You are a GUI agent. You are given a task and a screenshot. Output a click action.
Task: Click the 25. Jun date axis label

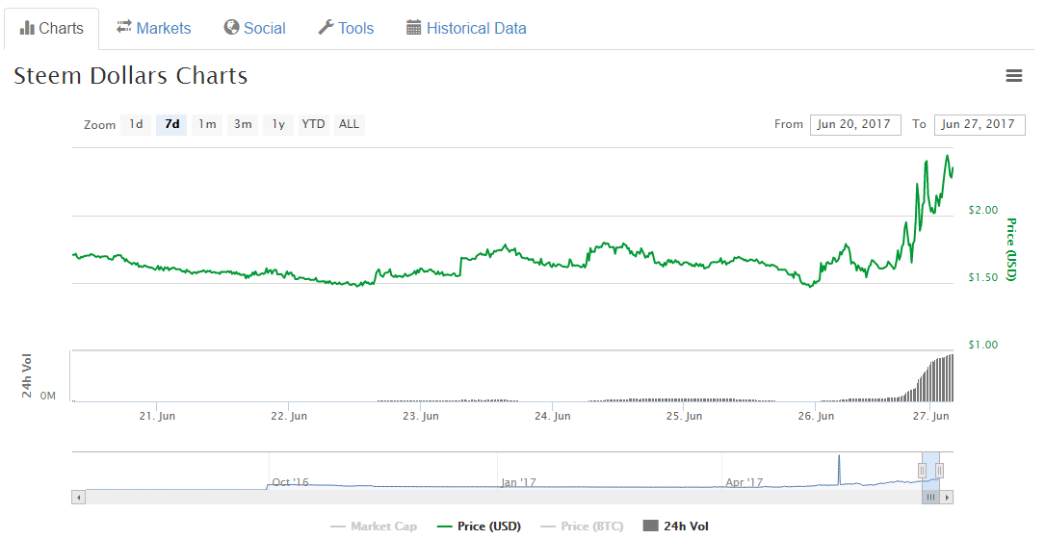(685, 417)
